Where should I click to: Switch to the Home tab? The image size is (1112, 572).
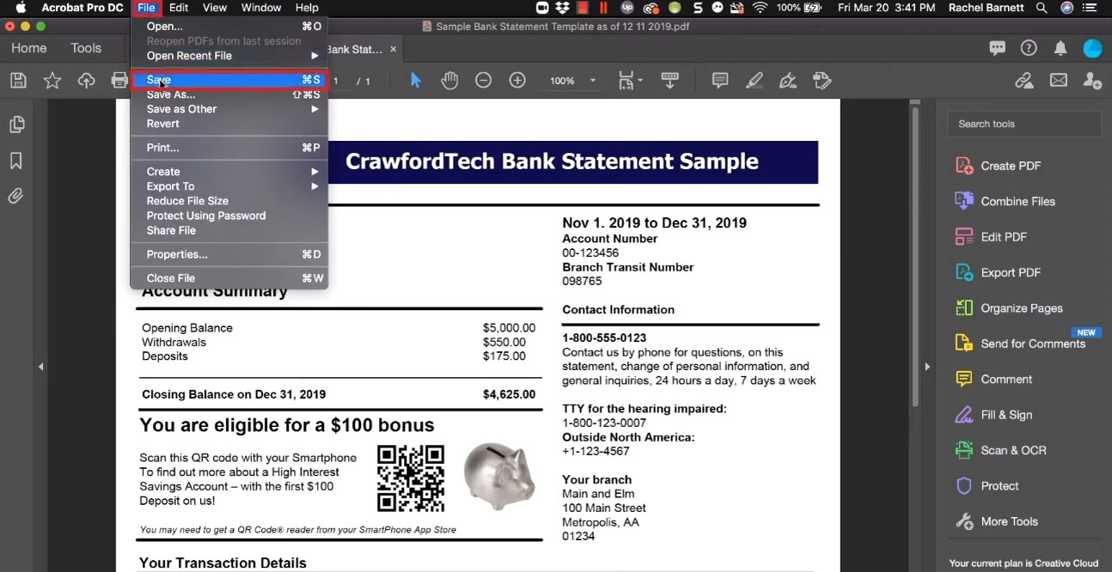tap(29, 48)
